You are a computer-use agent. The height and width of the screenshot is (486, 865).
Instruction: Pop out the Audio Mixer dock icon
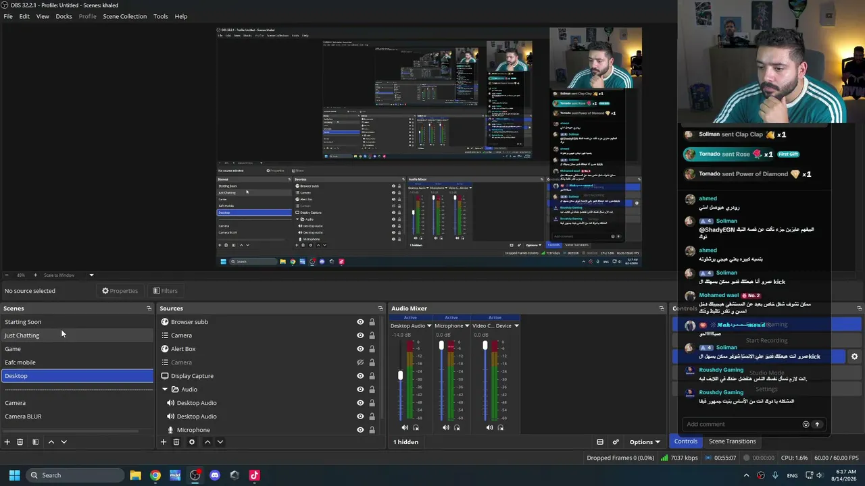point(662,308)
